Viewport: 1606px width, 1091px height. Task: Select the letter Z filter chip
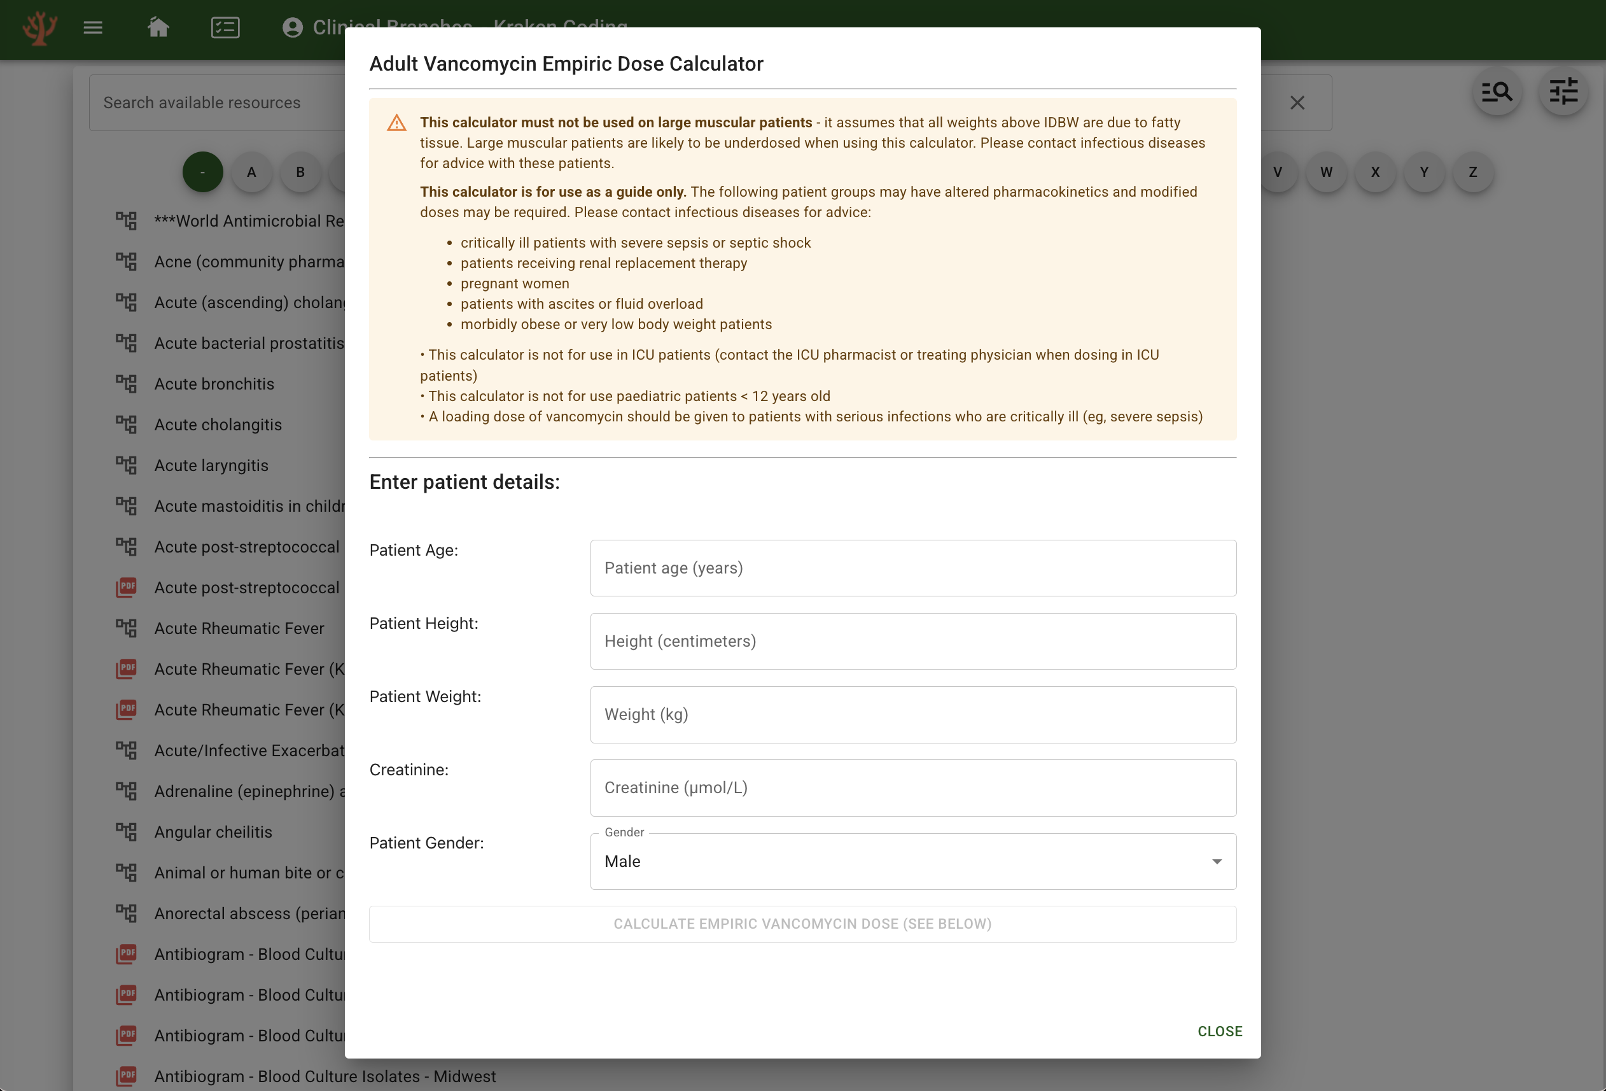pyautogui.click(x=1472, y=172)
